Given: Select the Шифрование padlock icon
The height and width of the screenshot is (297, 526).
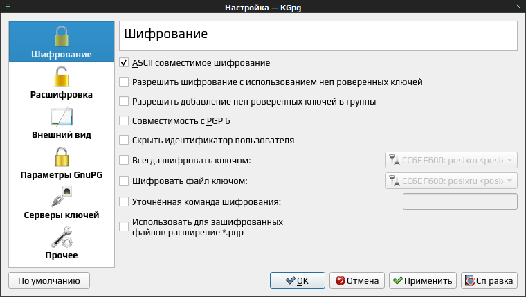Looking at the screenshot, I should pyautogui.click(x=62, y=36).
